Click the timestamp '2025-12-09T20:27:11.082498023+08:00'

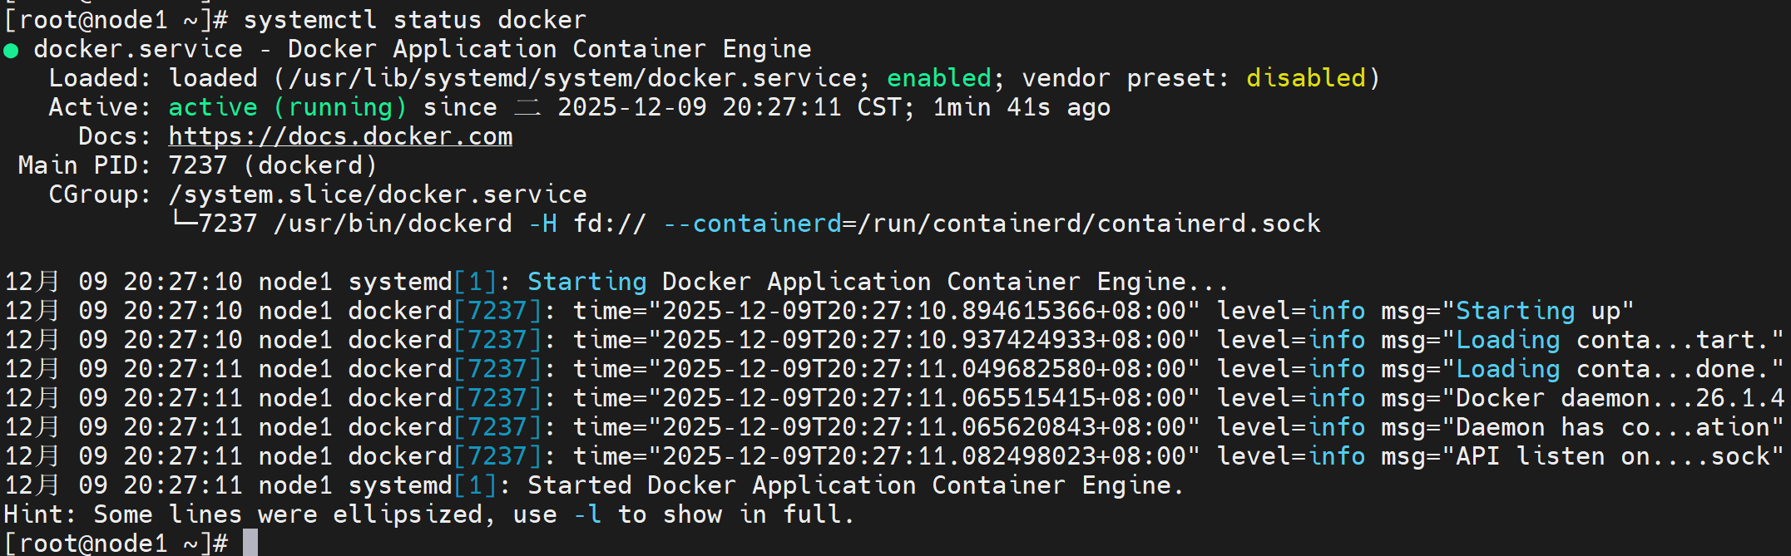pyautogui.click(x=924, y=456)
